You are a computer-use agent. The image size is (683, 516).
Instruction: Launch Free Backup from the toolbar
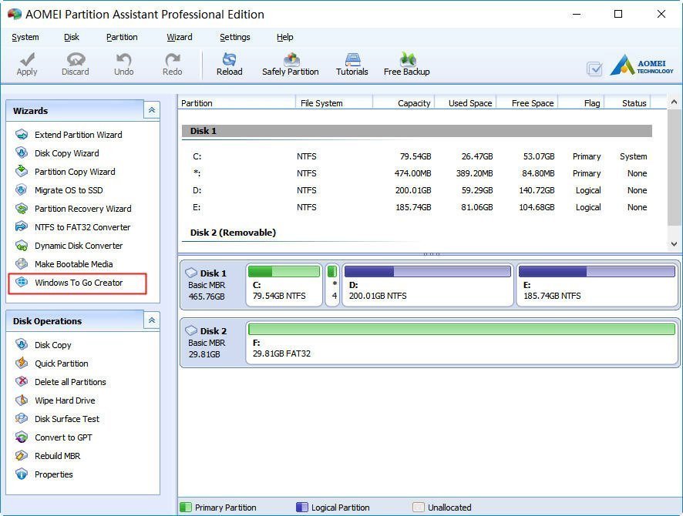click(407, 60)
